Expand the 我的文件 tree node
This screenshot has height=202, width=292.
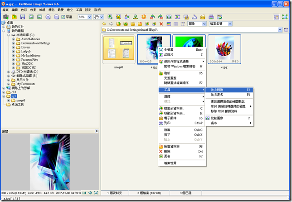(x=4, y=27)
